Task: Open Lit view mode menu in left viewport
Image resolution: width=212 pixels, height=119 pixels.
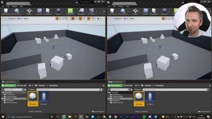Action: point(20,19)
